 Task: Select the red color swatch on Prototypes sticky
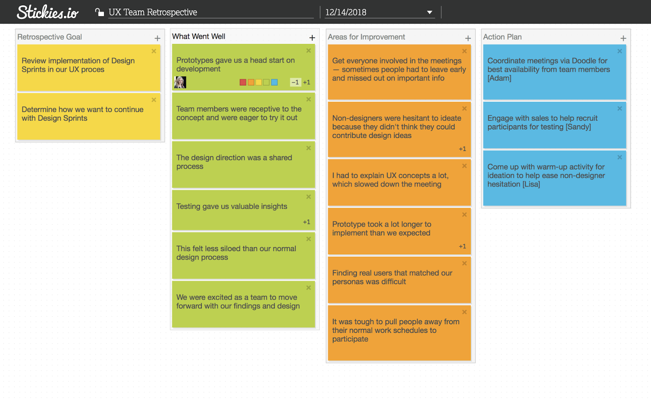tap(242, 82)
